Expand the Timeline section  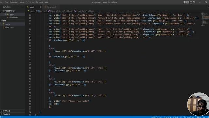pyautogui.click(x=7, y=114)
